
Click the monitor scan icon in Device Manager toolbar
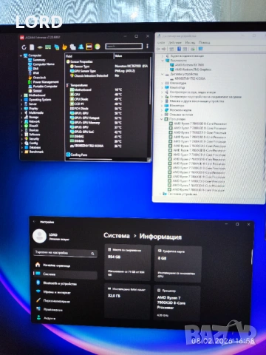[x=200, y=49]
